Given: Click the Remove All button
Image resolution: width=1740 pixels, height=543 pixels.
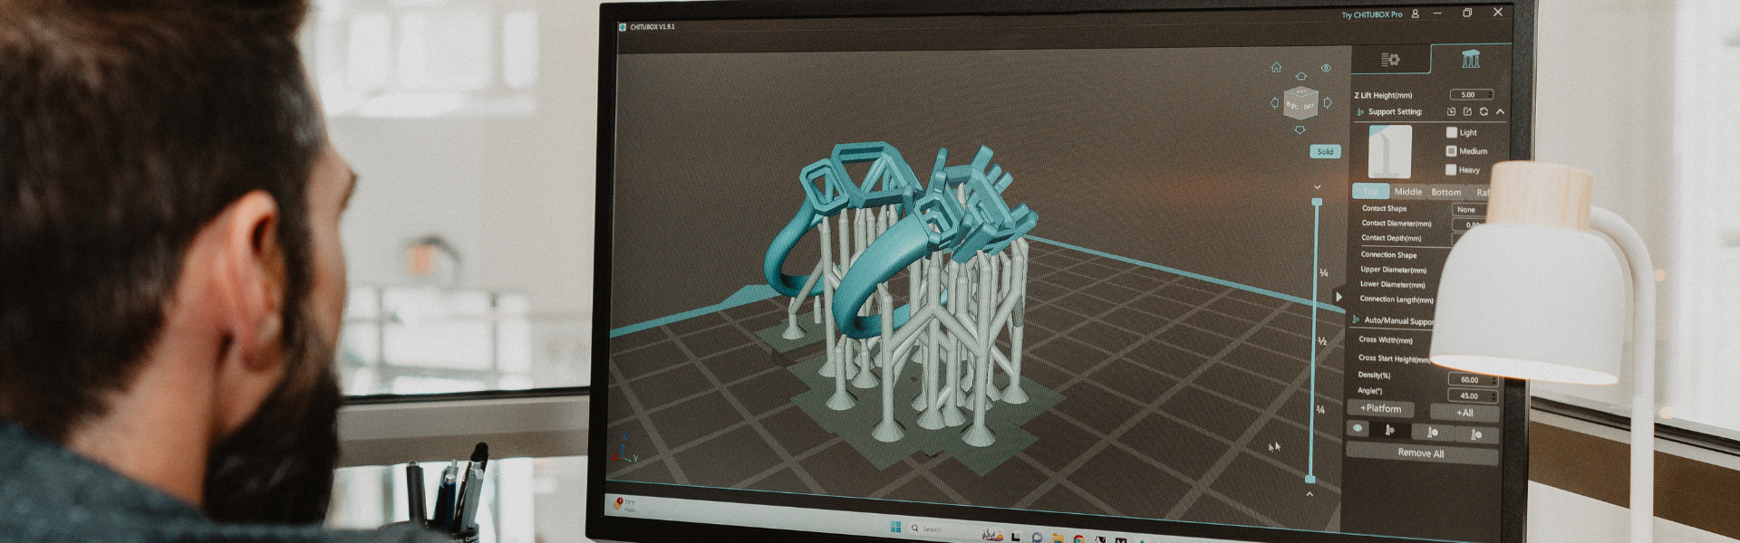Looking at the screenshot, I should (x=1420, y=453).
